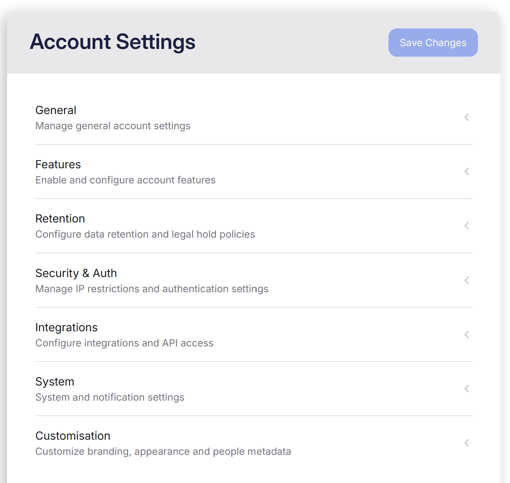Click the chevron next to General

(x=467, y=117)
